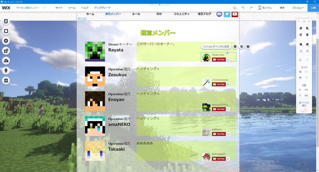The height and width of the screenshot is (172, 319).
Task: Close the floating editor toolbar
Action: coord(309,21)
